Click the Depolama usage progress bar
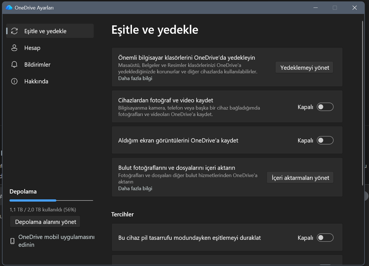This screenshot has width=369, height=266. (x=51, y=200)
